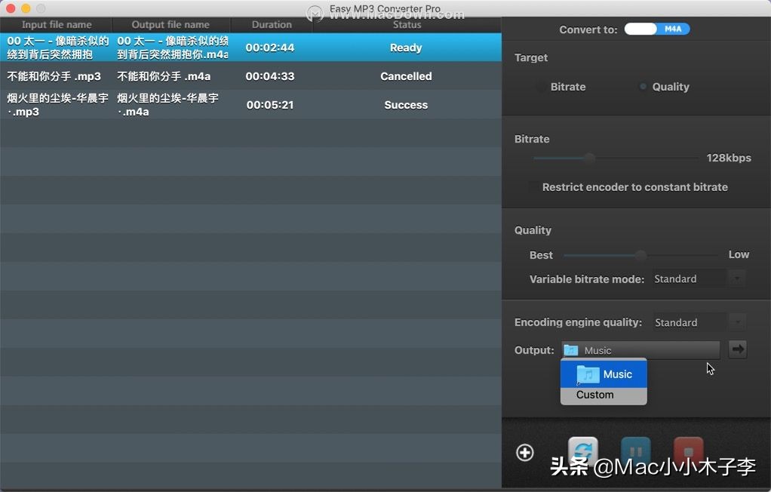
Task: Pause conversion using the blue pause icon
Action: coord(634,448)
